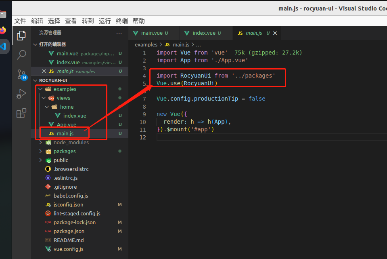
Task: Select main.vue in open editors
Action: click(x=80, y=53)
